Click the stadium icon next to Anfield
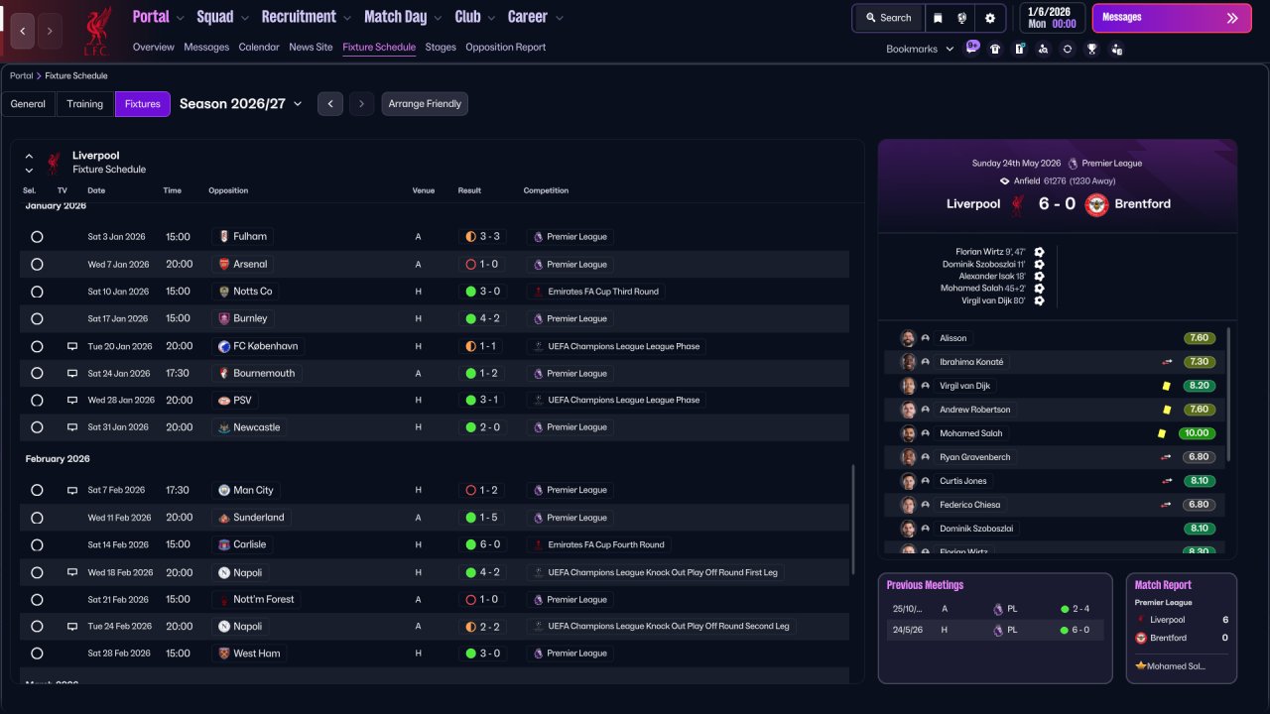The image size is (1270, 714). 1005,181
